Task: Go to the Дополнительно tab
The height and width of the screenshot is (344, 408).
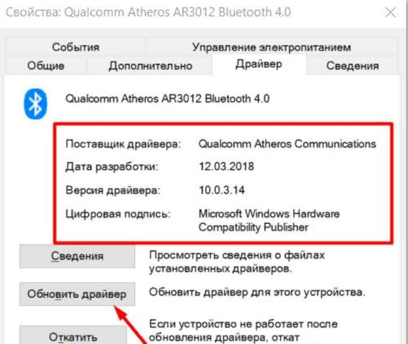Action: click(150, 65)
